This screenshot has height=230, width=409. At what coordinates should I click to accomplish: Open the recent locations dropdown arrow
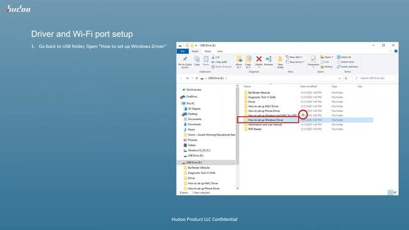pyautogui.click(x=192, y=78)
